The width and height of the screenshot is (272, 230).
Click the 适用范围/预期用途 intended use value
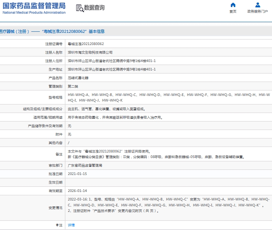[116, 117]
